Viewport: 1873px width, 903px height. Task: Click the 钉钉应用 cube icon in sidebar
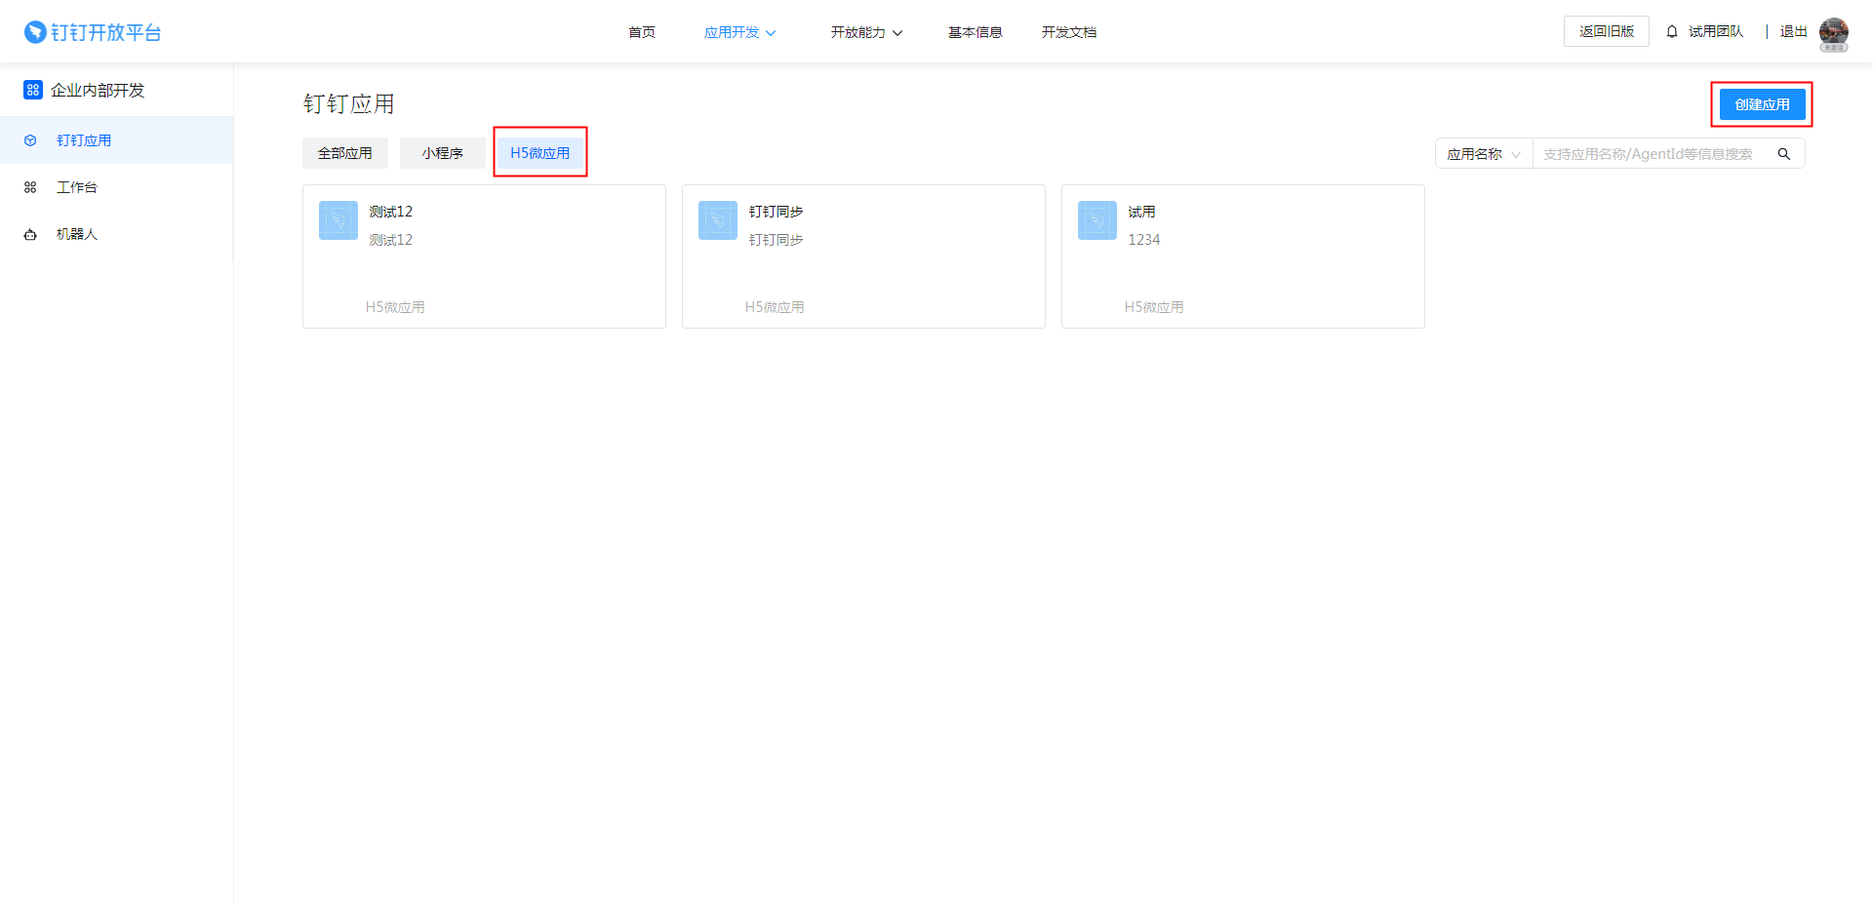[30, 140]
